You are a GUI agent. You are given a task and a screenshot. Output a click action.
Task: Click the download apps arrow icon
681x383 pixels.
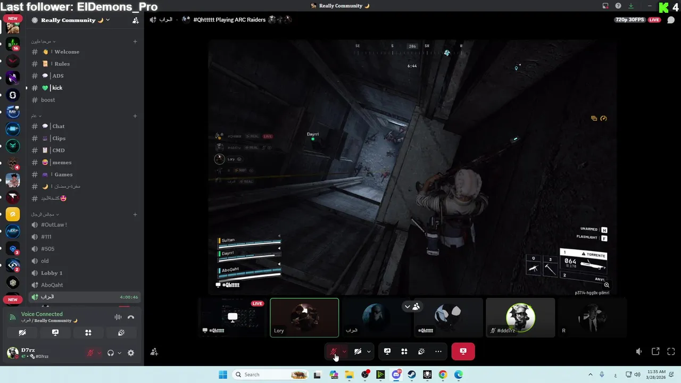coord(631,6)
